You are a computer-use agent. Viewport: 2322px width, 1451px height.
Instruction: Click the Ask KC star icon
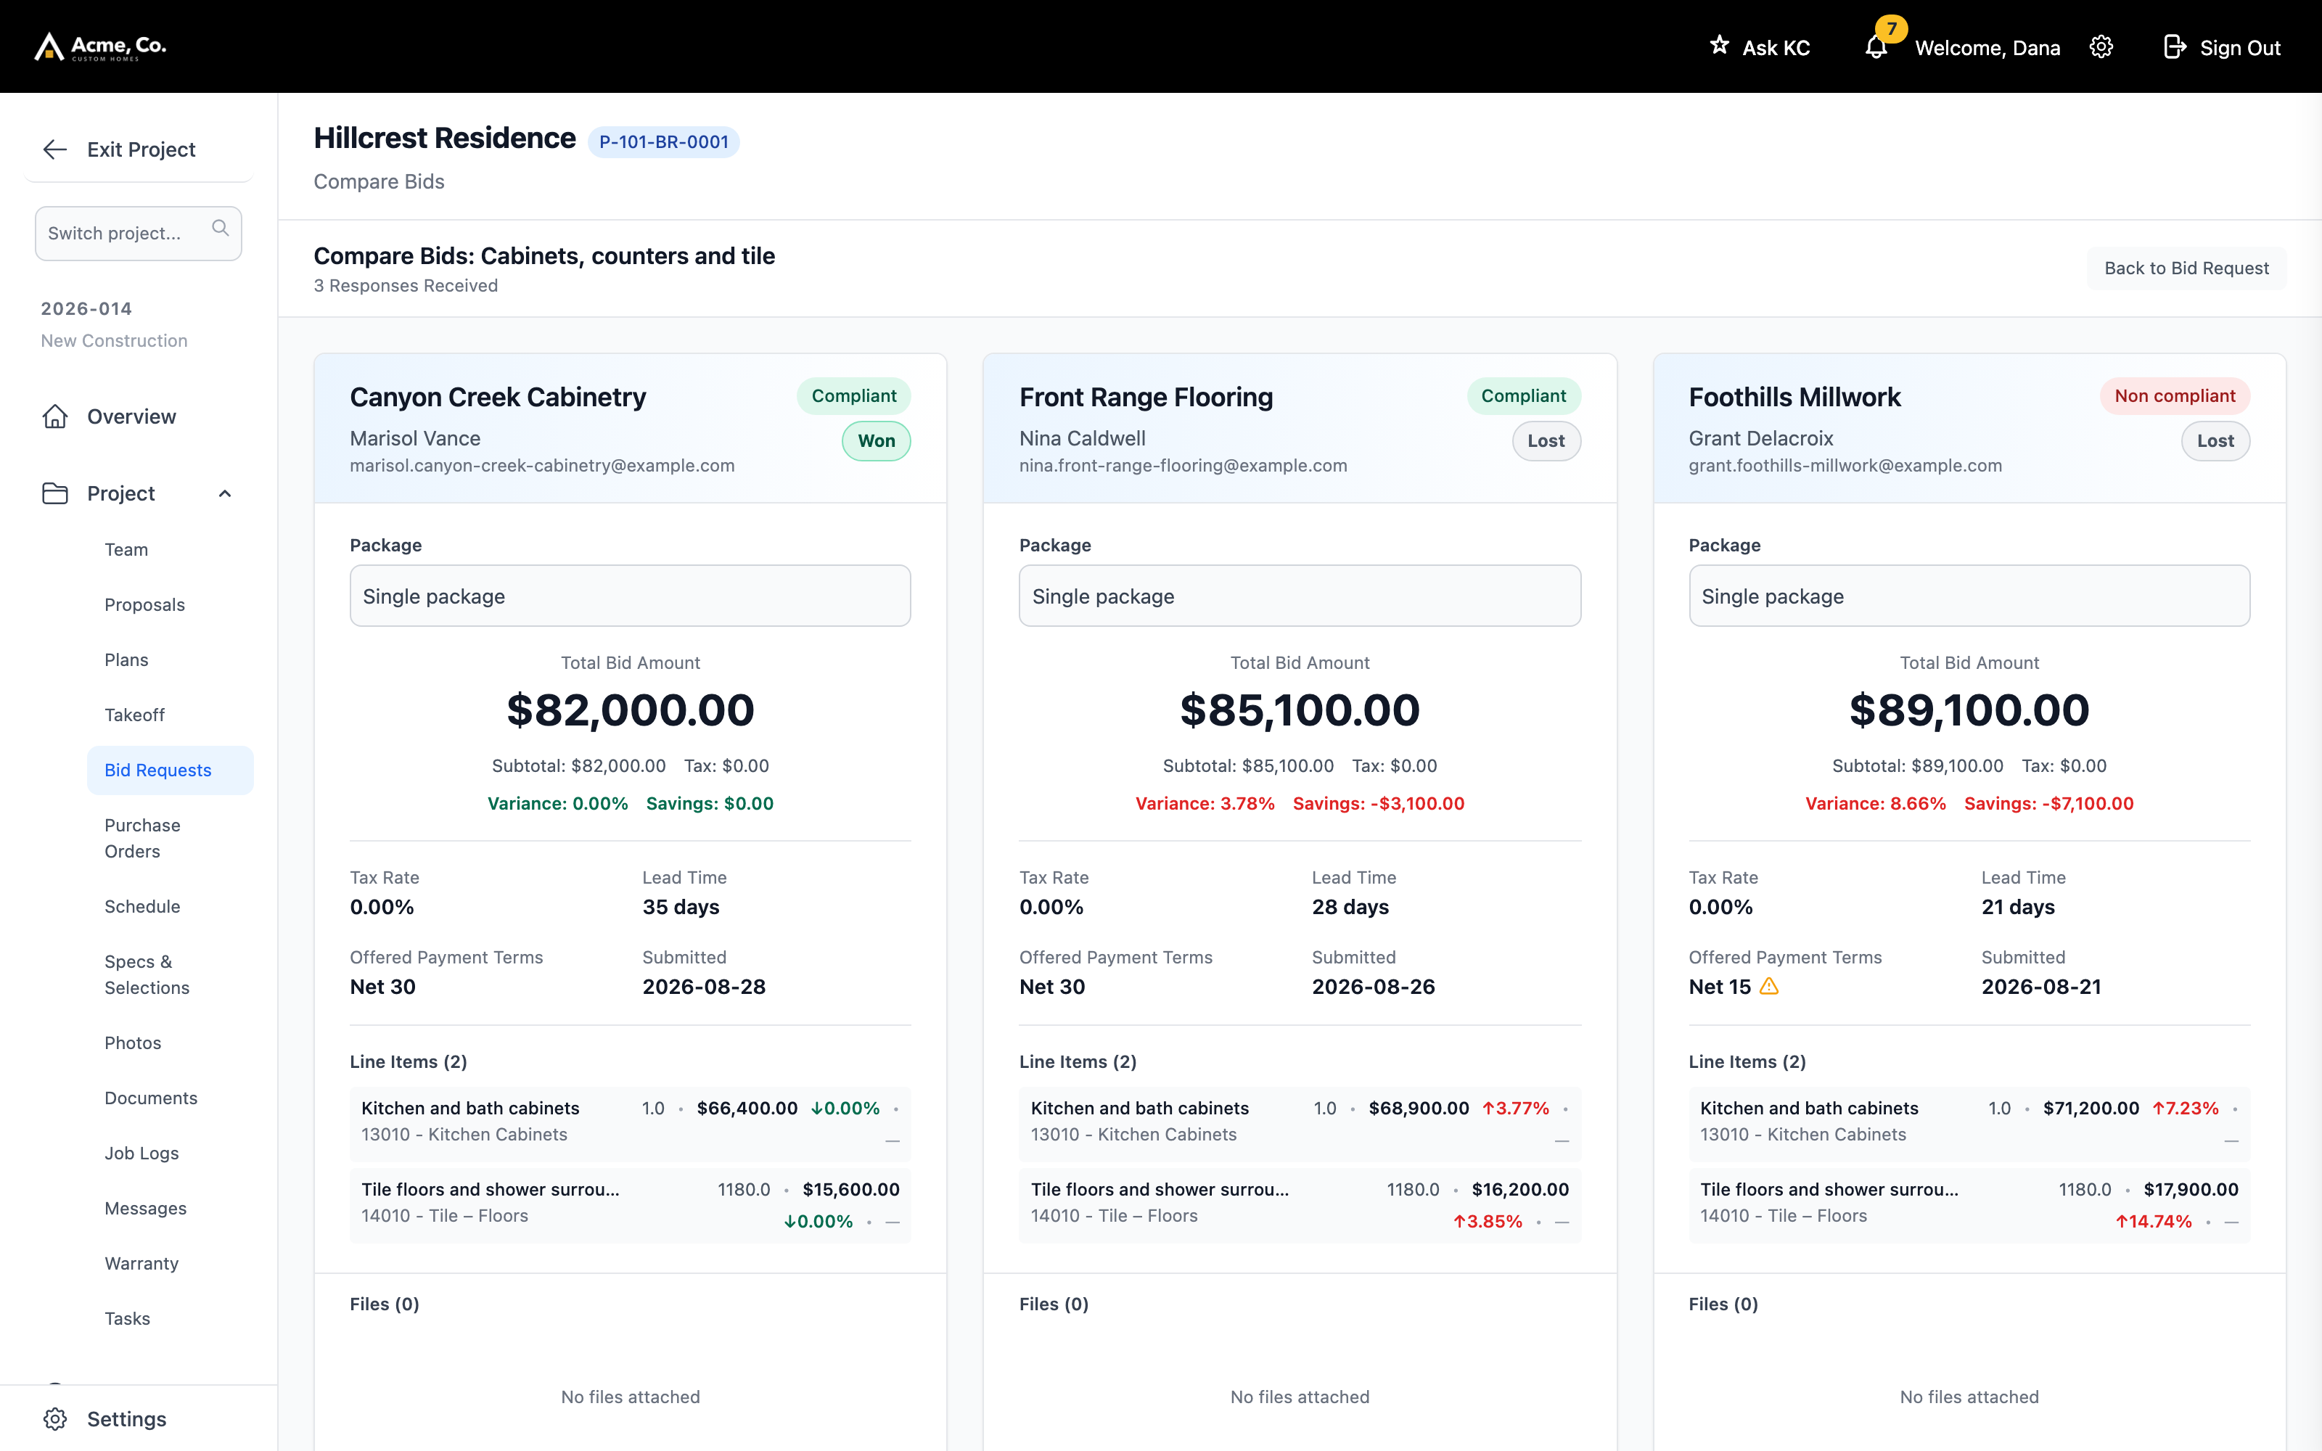click(1720, 45)
